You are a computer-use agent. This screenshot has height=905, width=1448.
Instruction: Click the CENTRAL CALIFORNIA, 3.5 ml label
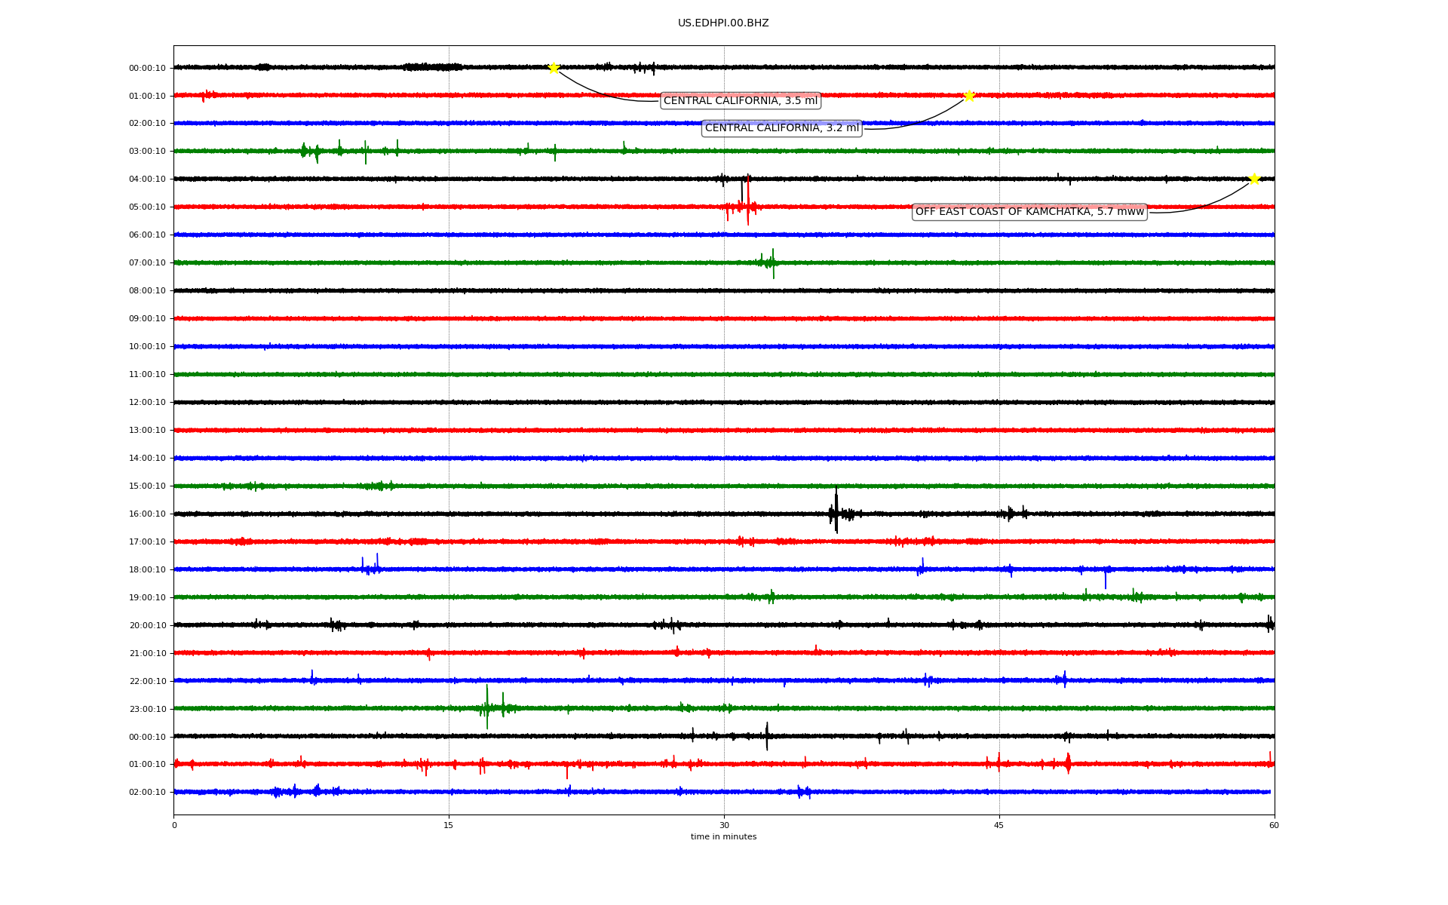[x=740, y=101]
